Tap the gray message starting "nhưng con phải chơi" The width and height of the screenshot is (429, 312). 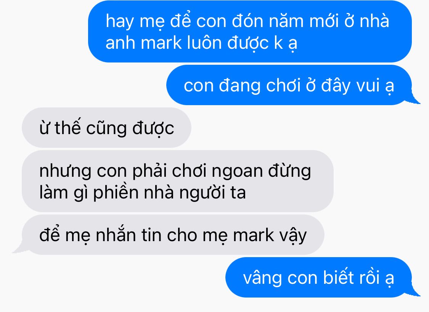pos(178,181)
